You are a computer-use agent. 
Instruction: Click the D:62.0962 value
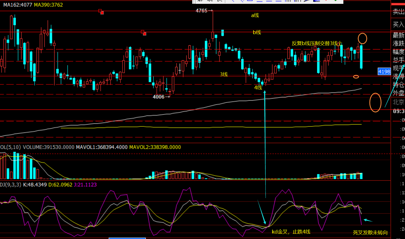(60, 185)
